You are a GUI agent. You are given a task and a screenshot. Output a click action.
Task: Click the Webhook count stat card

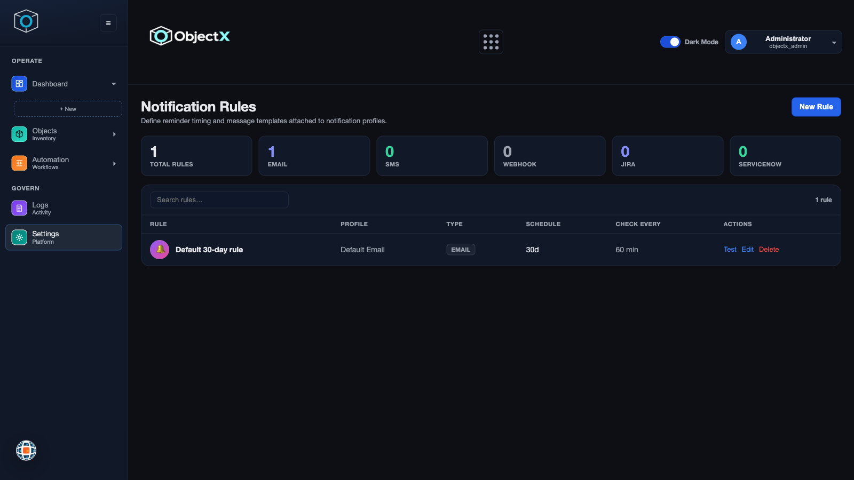click(550, 156)
